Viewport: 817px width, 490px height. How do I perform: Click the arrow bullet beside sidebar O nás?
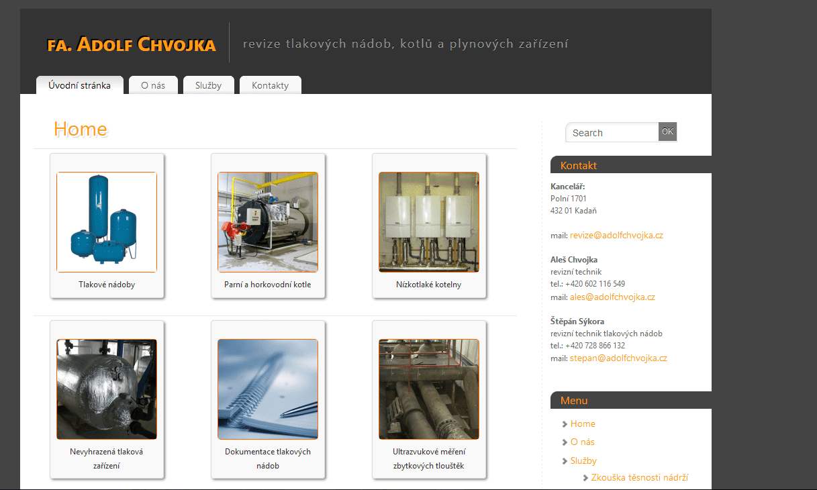click(565, 442)
